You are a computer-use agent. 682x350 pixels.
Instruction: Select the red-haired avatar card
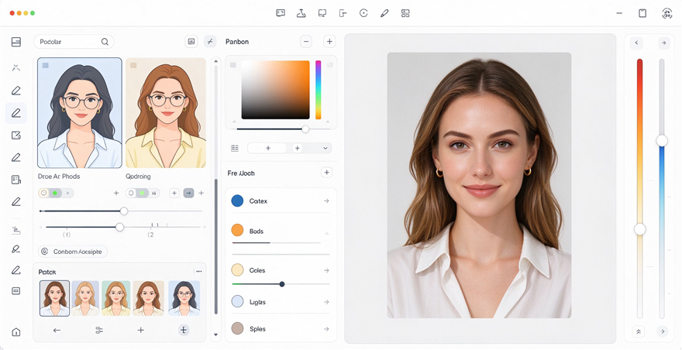click(x=166, y=112)
